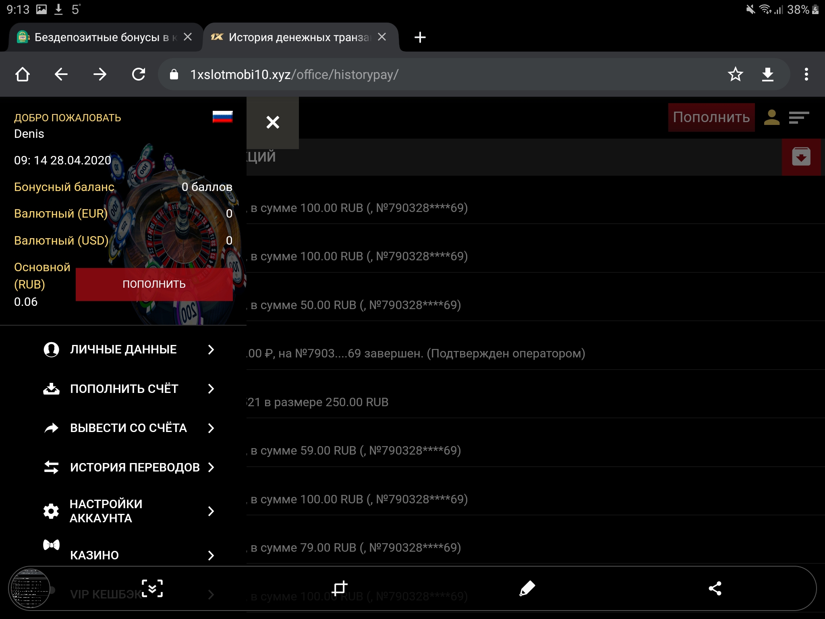Tap the crop icon in screenshot toolbar
825x619 pixels.
[x=339, y=588]
